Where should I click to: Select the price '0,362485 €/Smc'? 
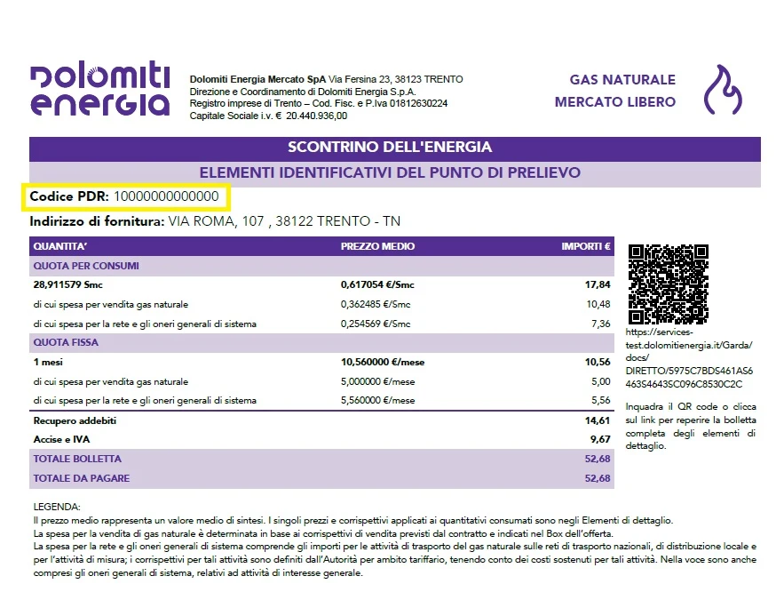[x=376, y=304]
